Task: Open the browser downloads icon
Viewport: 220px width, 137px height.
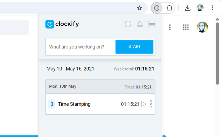Action: tap(188, 8)
